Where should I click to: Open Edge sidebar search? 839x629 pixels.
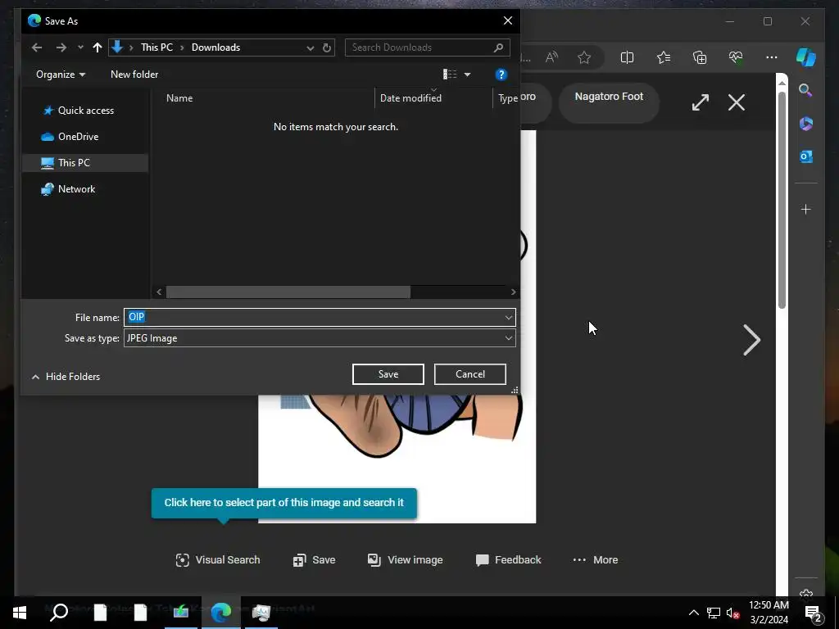(805, 90)
